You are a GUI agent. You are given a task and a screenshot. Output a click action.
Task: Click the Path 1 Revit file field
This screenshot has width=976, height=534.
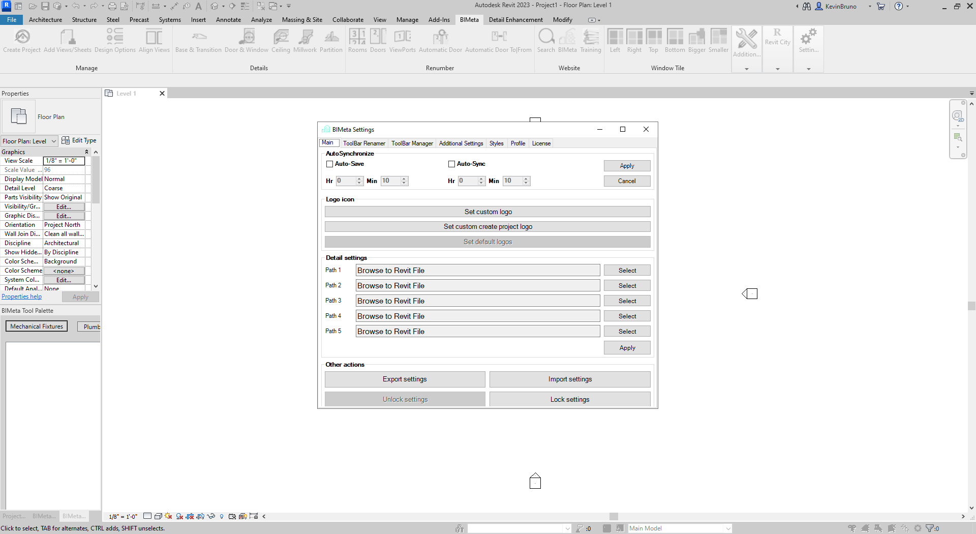pyautogui.click(x=478, y=271)
